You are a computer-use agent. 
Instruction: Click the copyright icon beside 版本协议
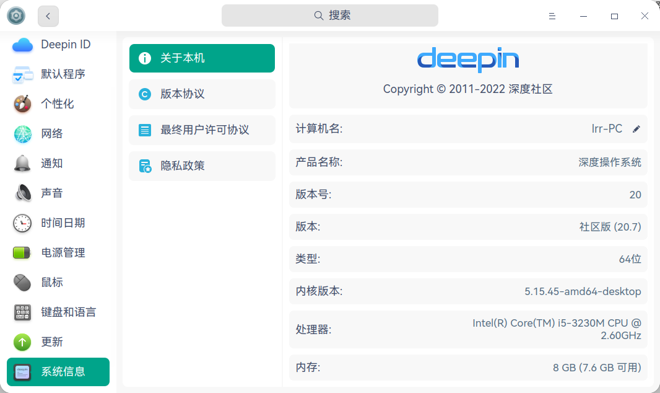[145, 94]
